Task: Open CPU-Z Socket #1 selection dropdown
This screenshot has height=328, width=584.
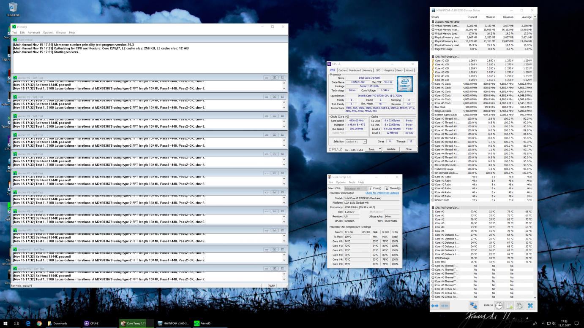Action: click(x=356, y=142)
